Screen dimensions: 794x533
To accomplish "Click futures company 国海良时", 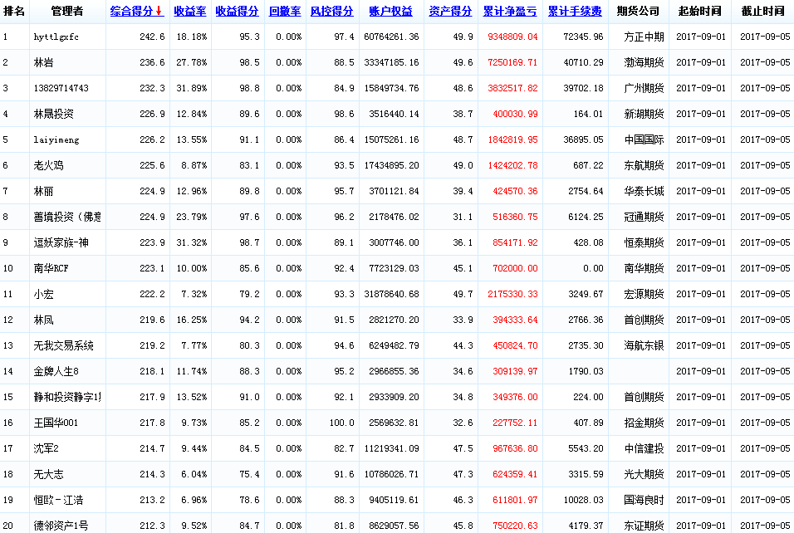I will 644,500.
